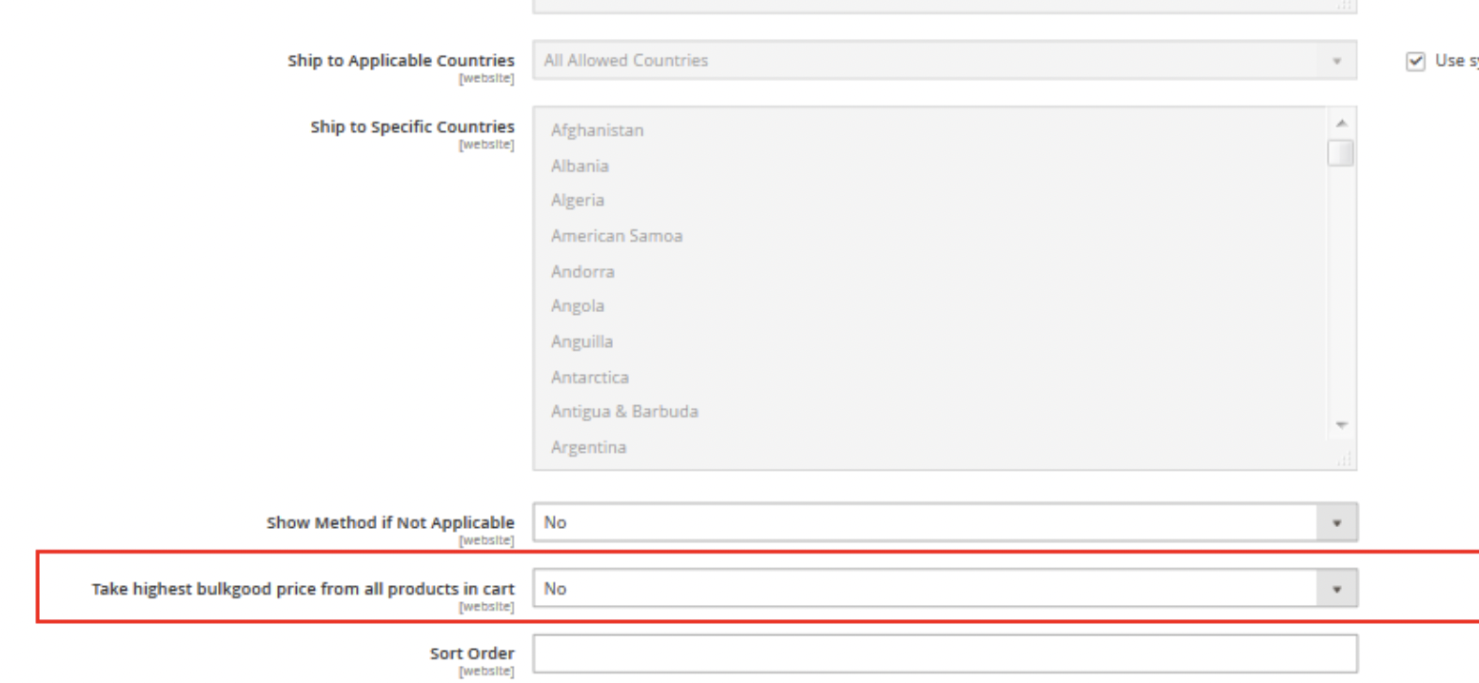The image size is (1479, 683).
Task: Select Algeria in the countries list
Action: click(x=577, y=201)
